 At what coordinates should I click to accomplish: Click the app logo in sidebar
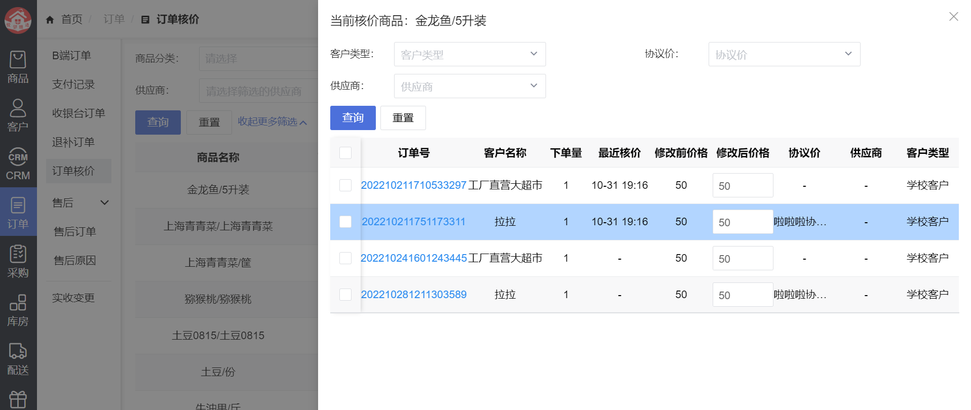18,20
